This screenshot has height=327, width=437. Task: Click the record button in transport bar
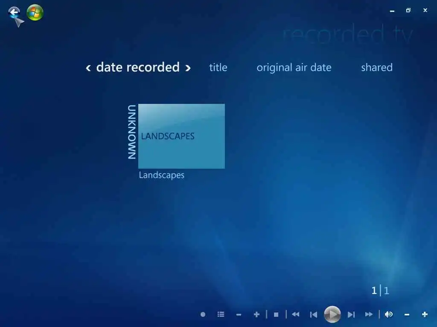click(x=203, y=315)
